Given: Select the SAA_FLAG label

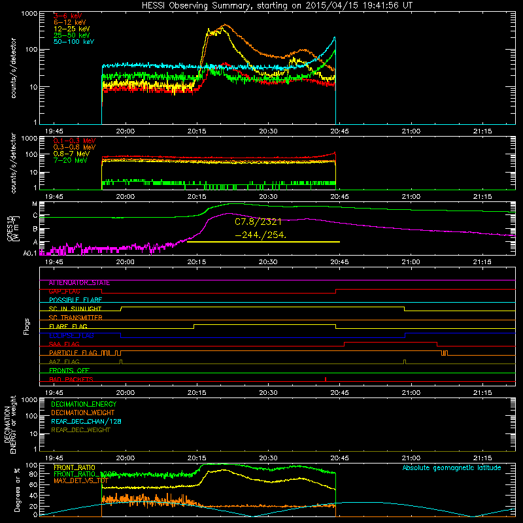Looking at the screenshot, I should coord(64,344).
